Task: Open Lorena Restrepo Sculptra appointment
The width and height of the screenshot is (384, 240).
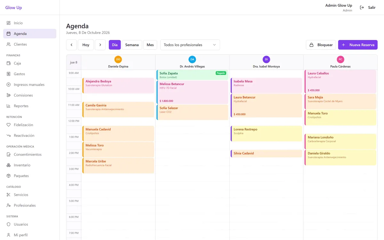Action: [x=266, y=133]
